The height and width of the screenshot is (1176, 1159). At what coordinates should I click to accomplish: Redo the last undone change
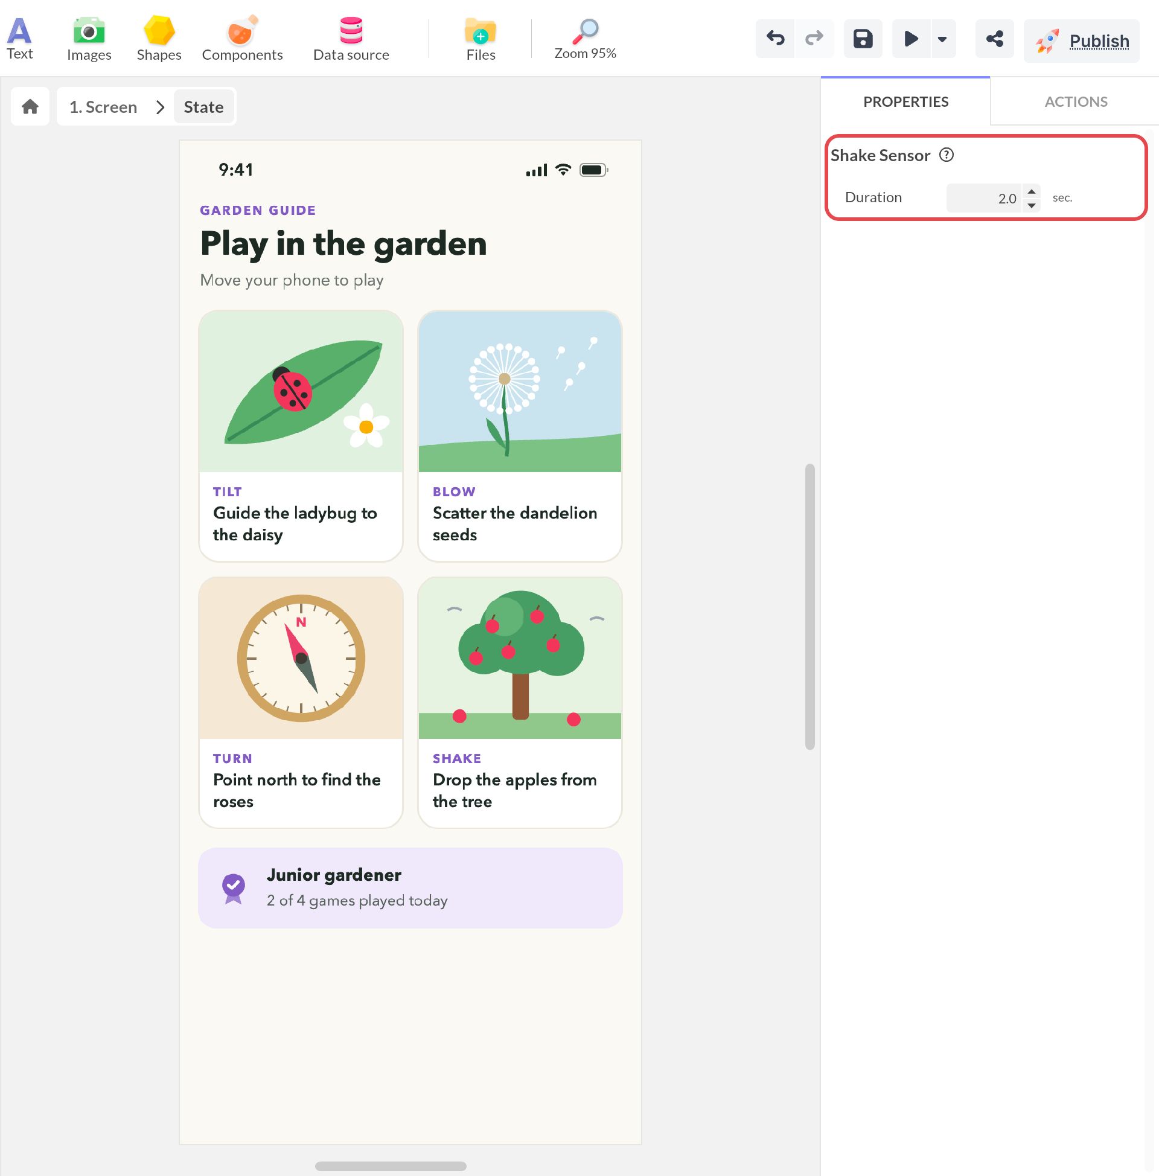coord(814,39)
